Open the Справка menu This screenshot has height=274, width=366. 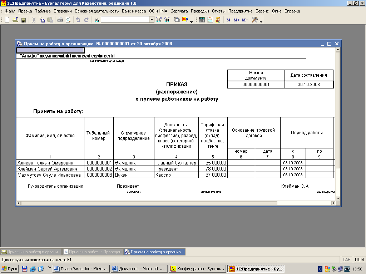pyautogui.click(x=292, y=11)
